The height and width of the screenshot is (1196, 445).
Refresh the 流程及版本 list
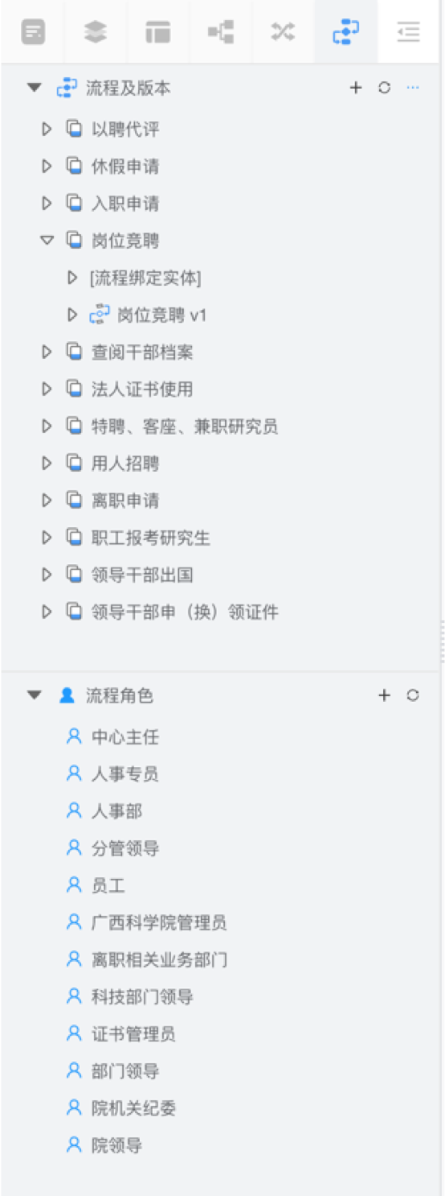pos(385,88)
